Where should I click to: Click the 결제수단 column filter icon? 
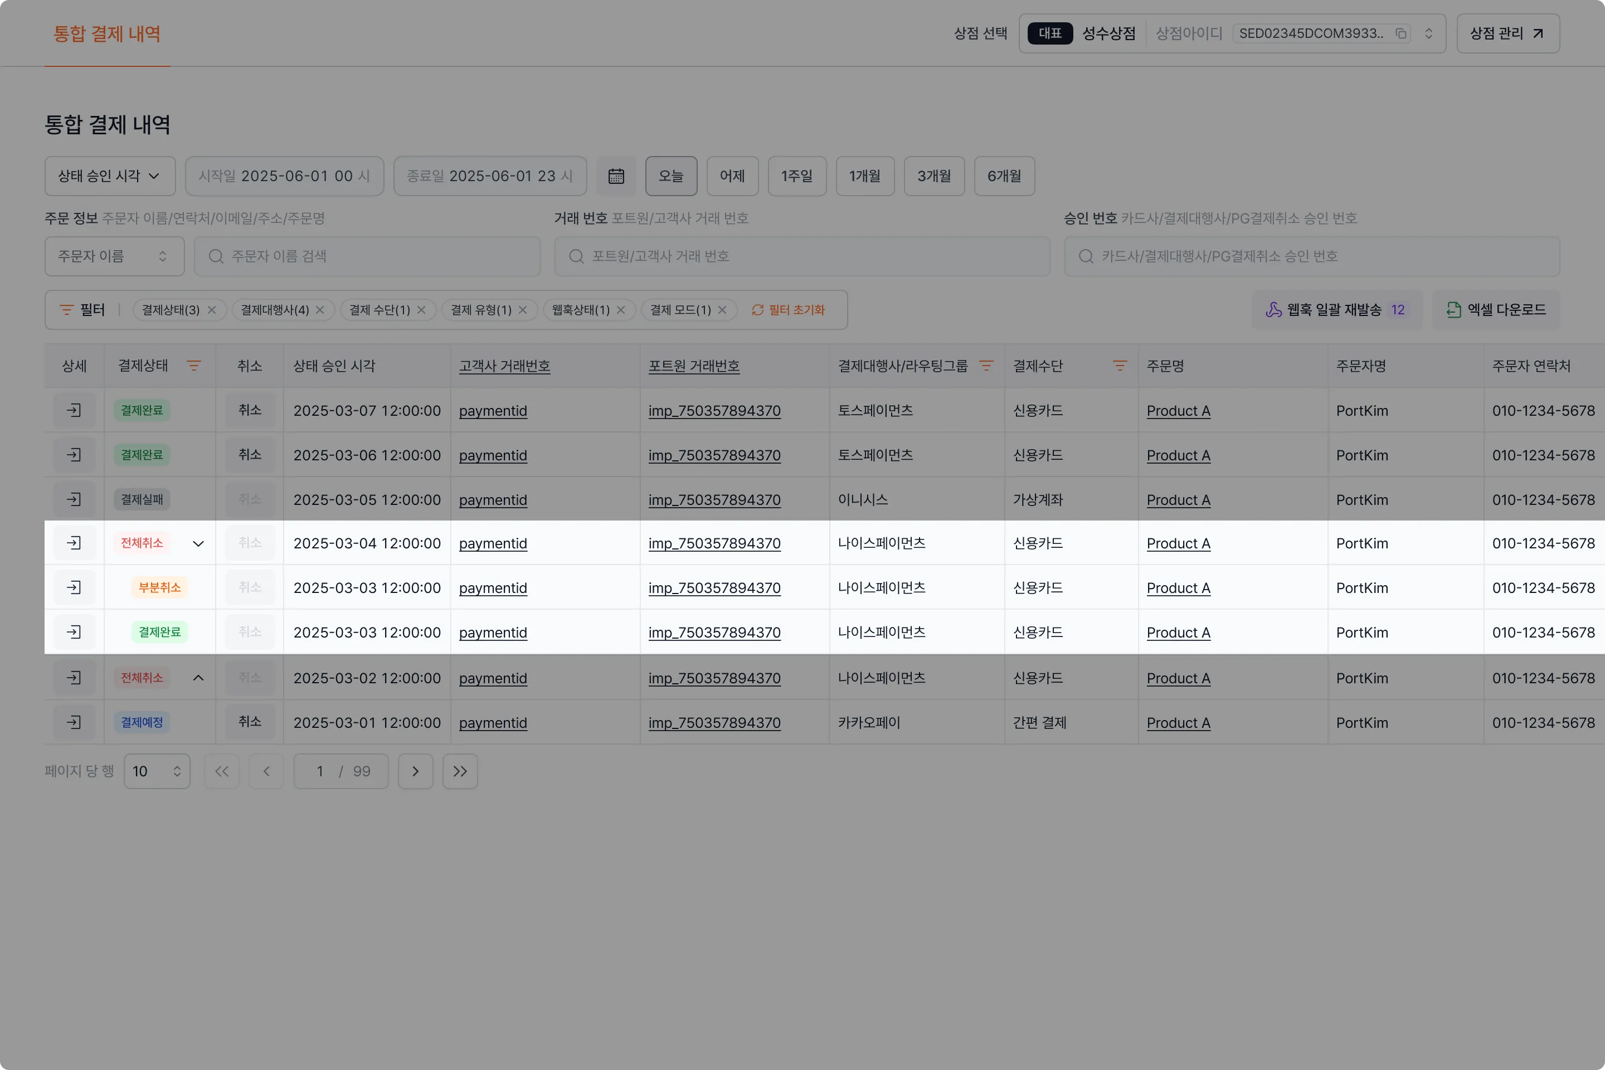coord(1120,366)
